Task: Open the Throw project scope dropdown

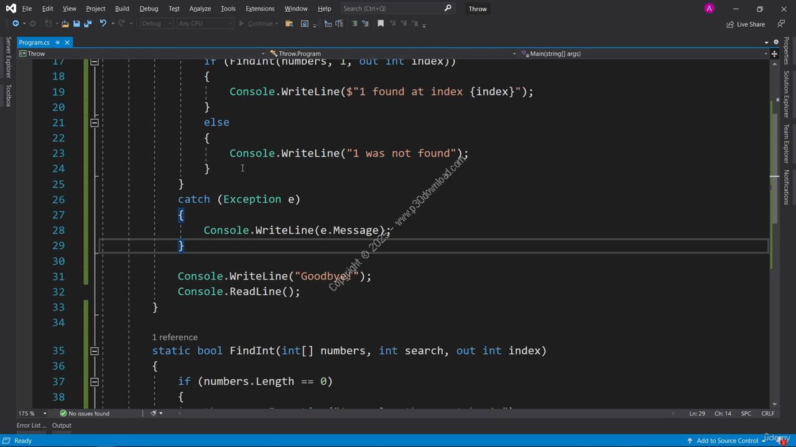Action: coord(142,54)
